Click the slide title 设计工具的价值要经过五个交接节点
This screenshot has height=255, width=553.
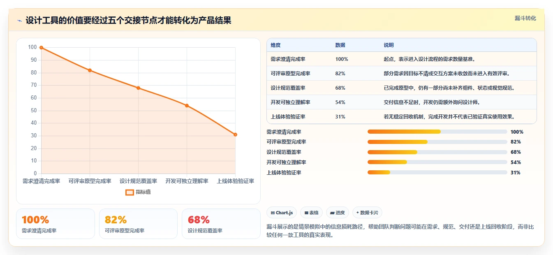click(x=128, y=21)
